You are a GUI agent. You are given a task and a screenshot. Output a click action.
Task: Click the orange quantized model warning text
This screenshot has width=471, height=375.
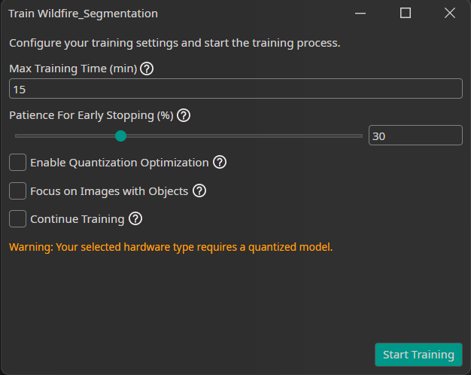click(170, 246)
